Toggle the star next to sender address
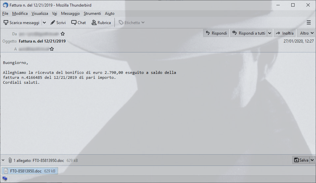 63,34
